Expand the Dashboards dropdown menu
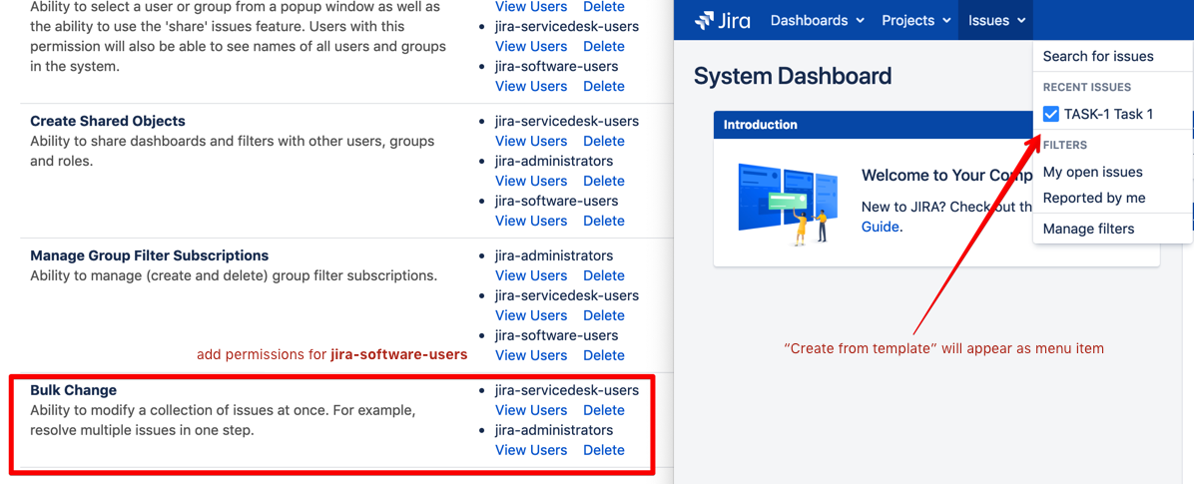This screenshot has height=484, width=1194. (817, 20)
